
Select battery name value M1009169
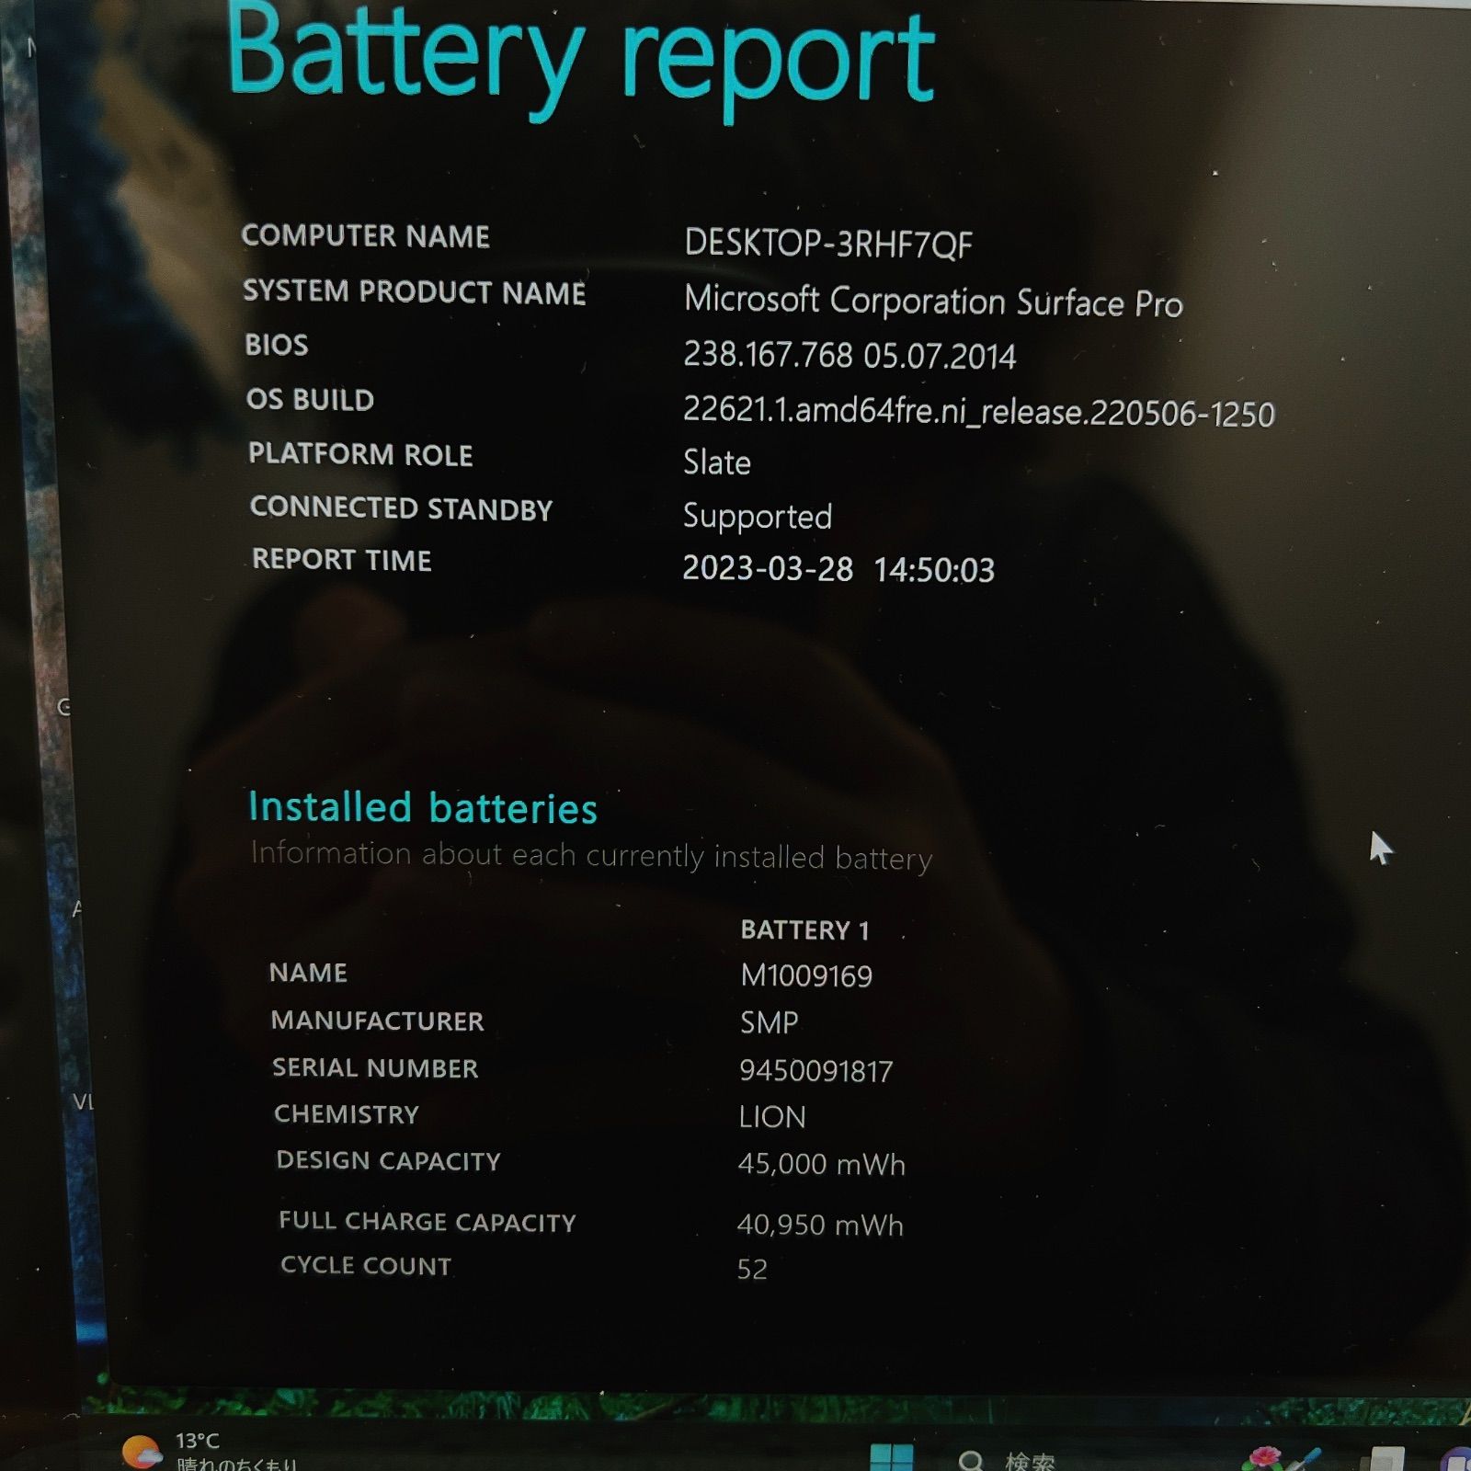806,975
